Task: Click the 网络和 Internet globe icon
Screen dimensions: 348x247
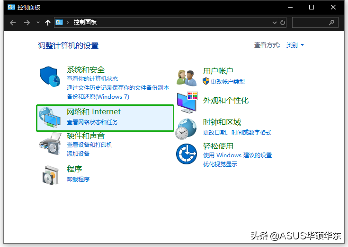Action: pyautogui.click(x=50, y=117)
